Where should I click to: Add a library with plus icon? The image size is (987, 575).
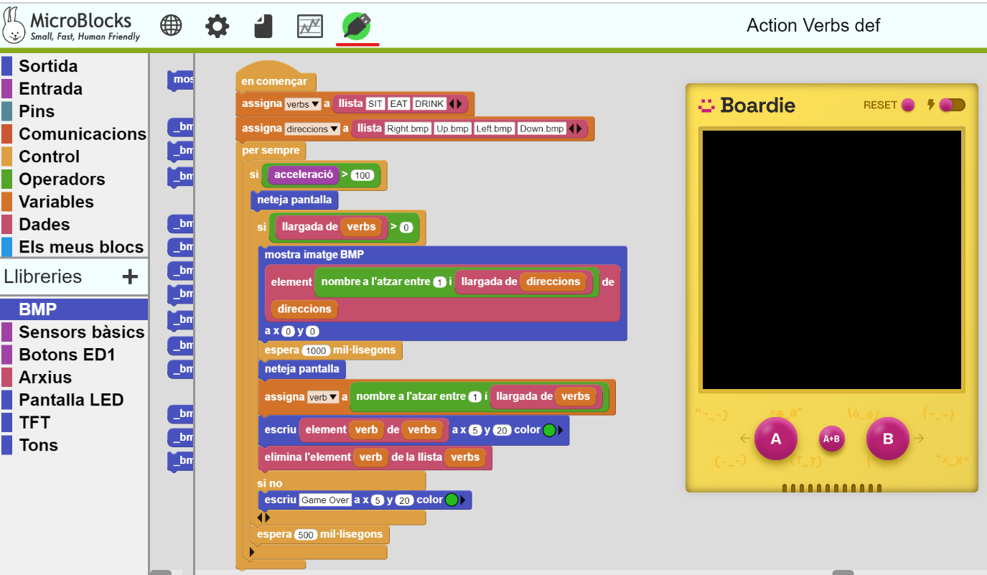click(130, 276)
